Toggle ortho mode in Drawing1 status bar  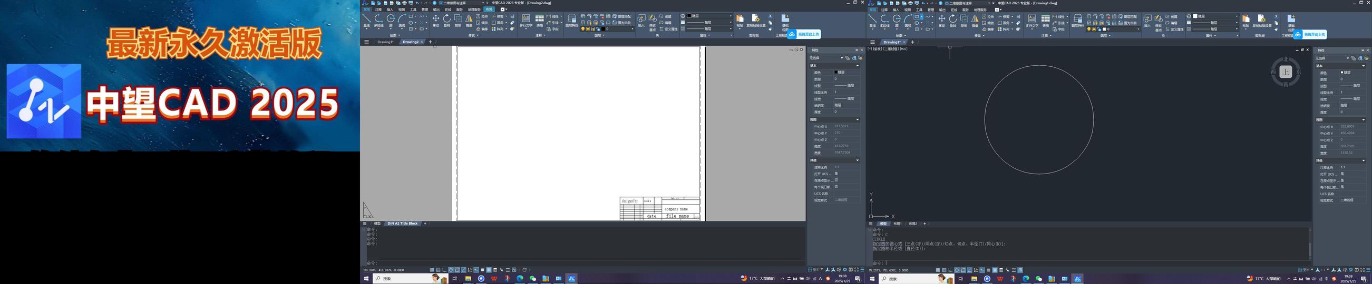(x=951, y=270)
